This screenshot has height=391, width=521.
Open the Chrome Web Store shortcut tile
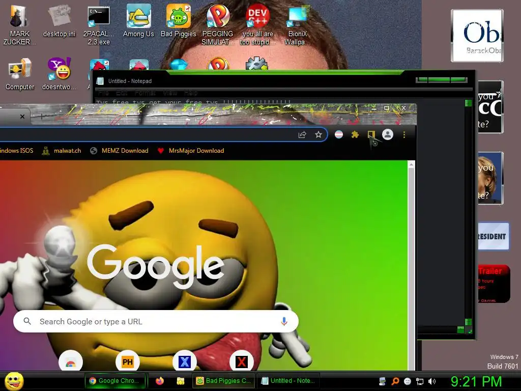click(70, 362)
